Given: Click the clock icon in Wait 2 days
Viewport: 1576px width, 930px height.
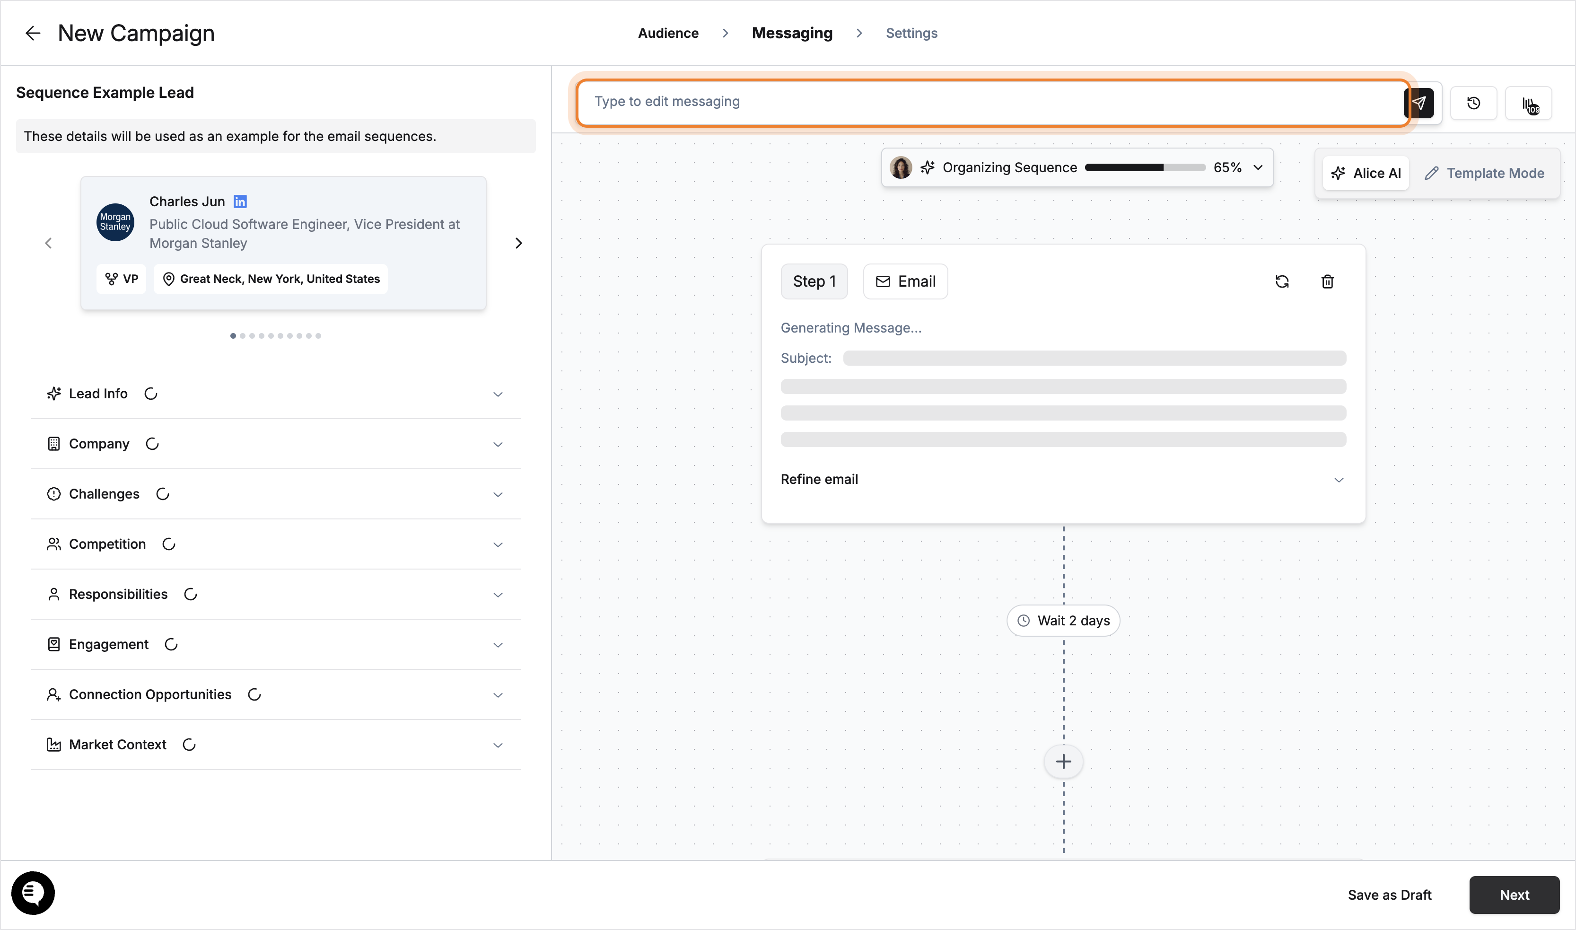Looking at the screenshot, I should point(1023,621).
